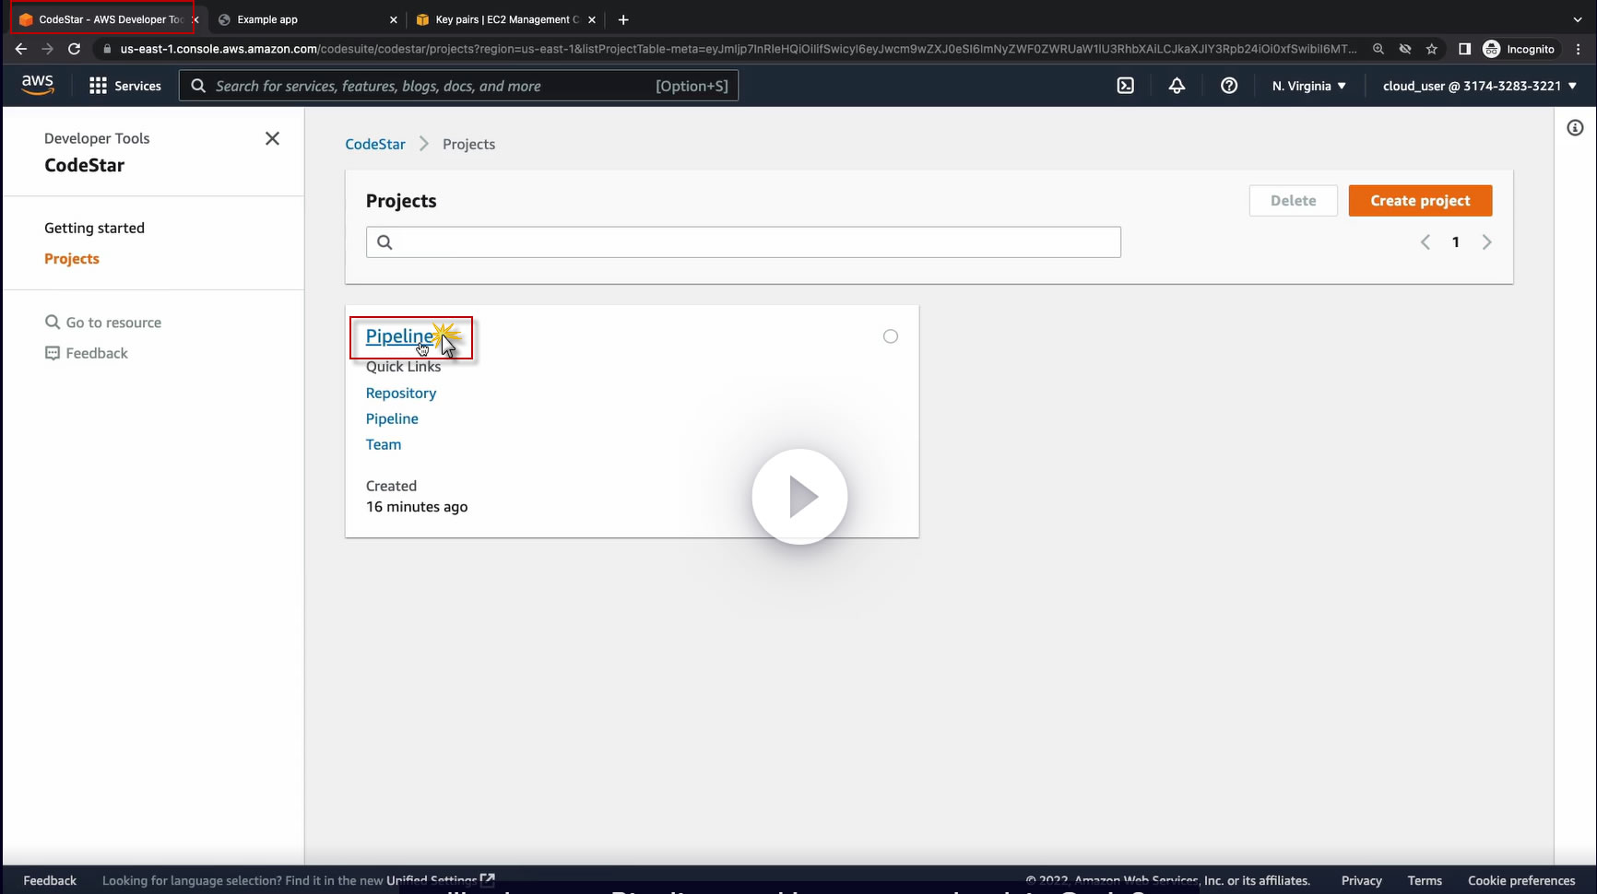The width and height of the screenshot is (1597, 894).
Task: Toggle the browser side panel icon
Action: [x=1464, y=49]
